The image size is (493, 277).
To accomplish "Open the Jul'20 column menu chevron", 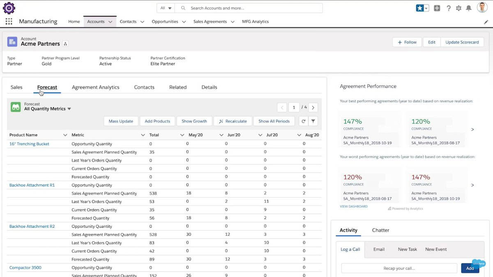I will [x=299, y=135].
